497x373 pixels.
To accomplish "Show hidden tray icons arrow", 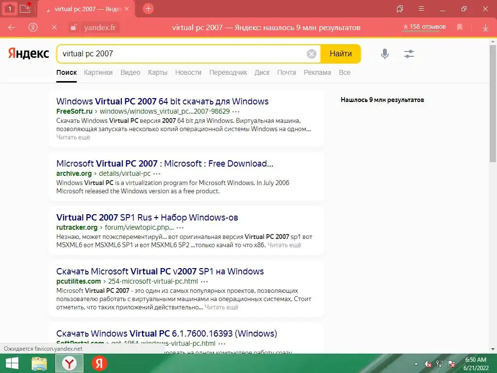I will tap(416, 364).
